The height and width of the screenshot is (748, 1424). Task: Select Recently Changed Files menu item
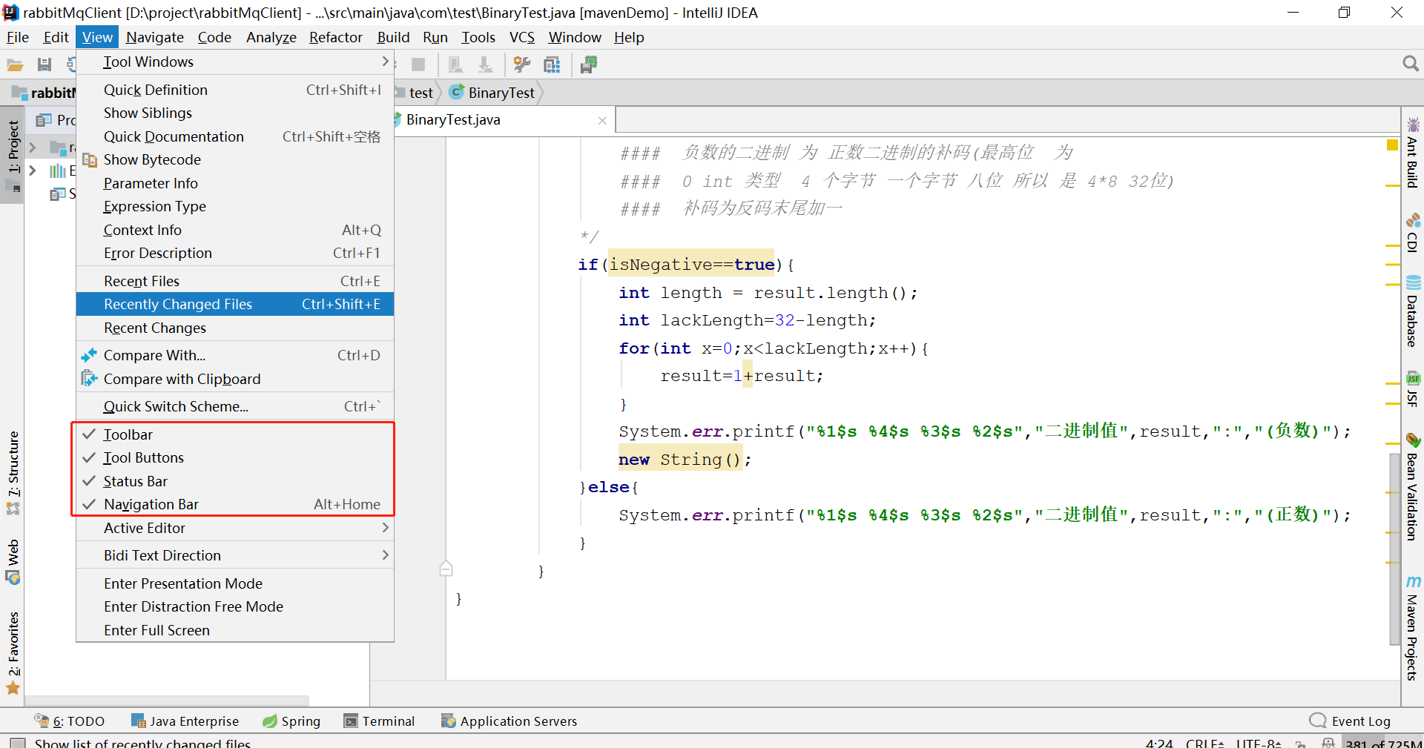click(235, 304)
